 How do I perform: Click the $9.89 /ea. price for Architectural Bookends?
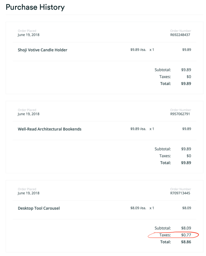pos(138,129)
